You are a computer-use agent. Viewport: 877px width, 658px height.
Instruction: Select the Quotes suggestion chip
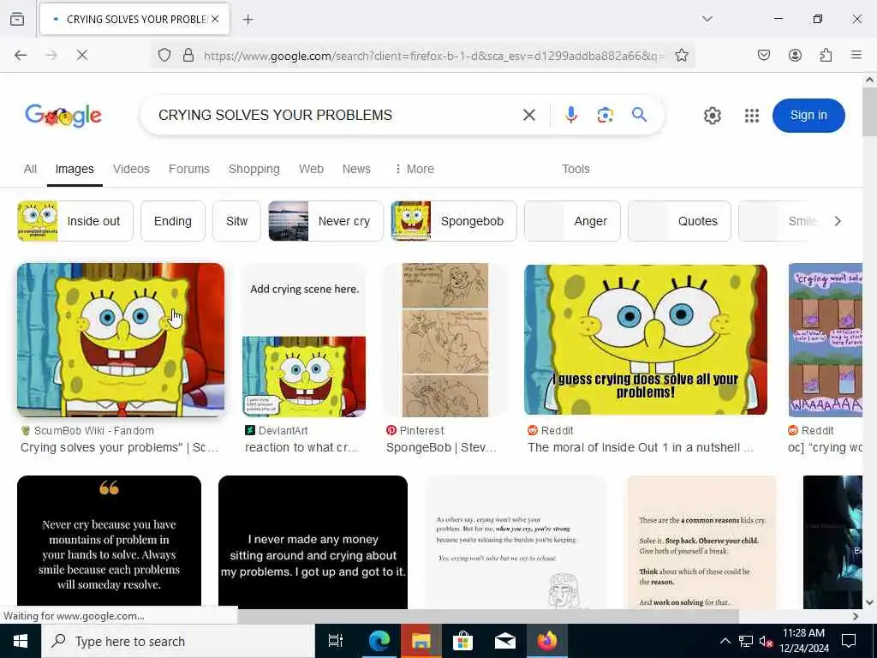tap(679, 221)
